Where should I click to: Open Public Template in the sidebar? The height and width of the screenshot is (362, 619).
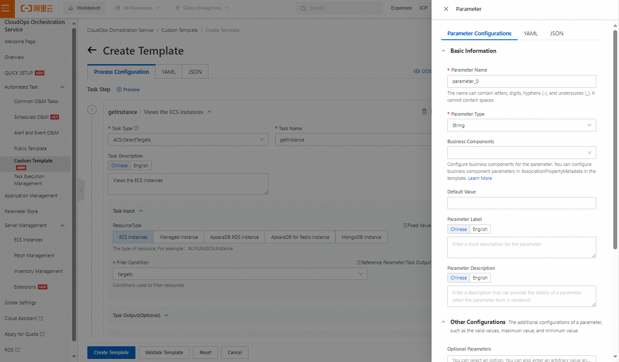point(31,148)
